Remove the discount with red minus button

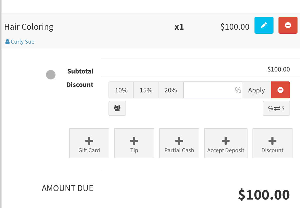point(280,90)
